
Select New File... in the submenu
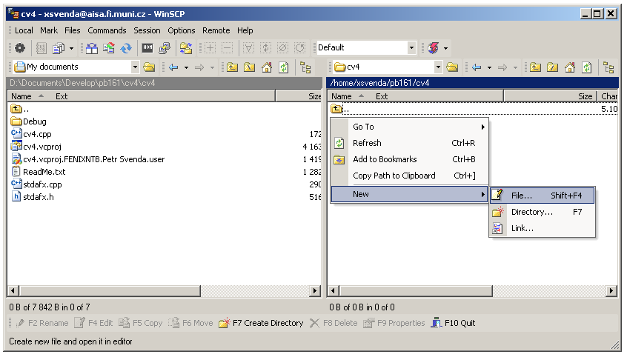[543, 196]
